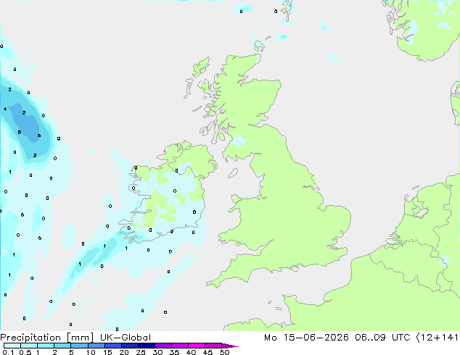Screen dimensions: 460x355
Task: Click the "(12+141" forecast run text
Action: coord(437,338)
